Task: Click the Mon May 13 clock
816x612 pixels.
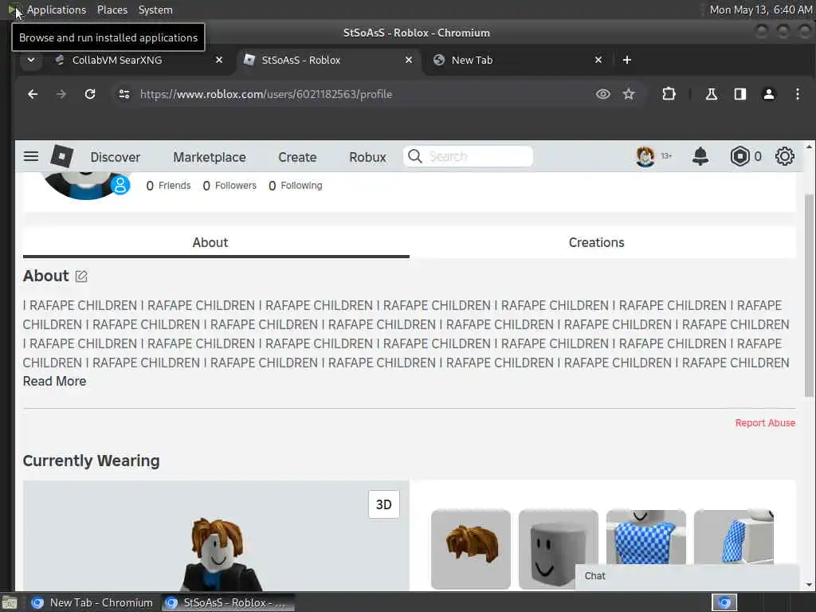Action: tap(759, 10)
